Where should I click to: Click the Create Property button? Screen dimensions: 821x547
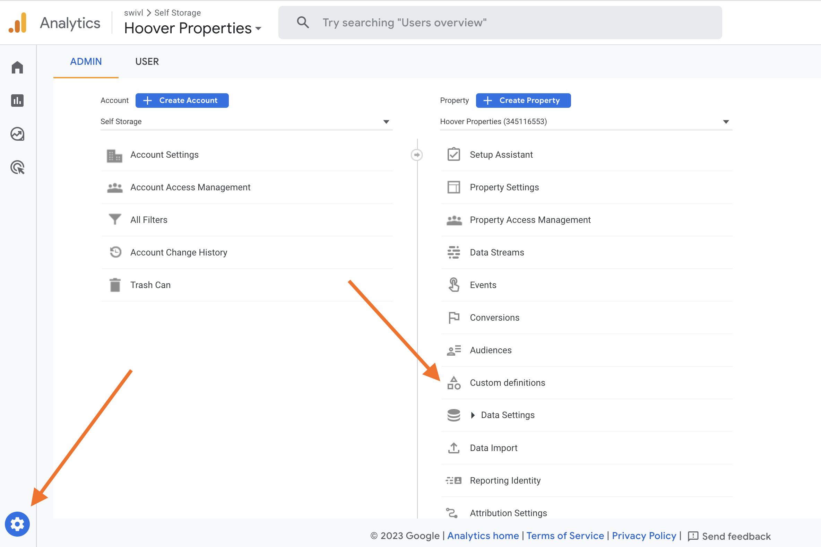[x=523, y=101]
